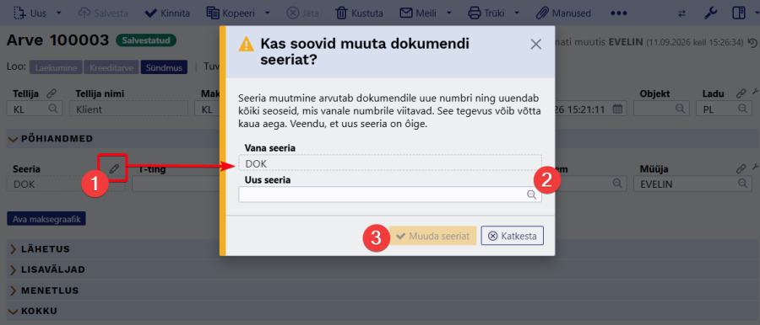Click the Uus new document button
Image resolution: width=760 pixels, height=325 pixels.
click(30, 13)
